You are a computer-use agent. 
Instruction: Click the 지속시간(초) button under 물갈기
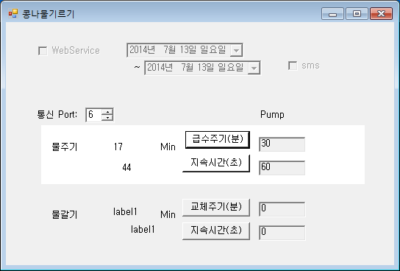click(x=216, y=231)
